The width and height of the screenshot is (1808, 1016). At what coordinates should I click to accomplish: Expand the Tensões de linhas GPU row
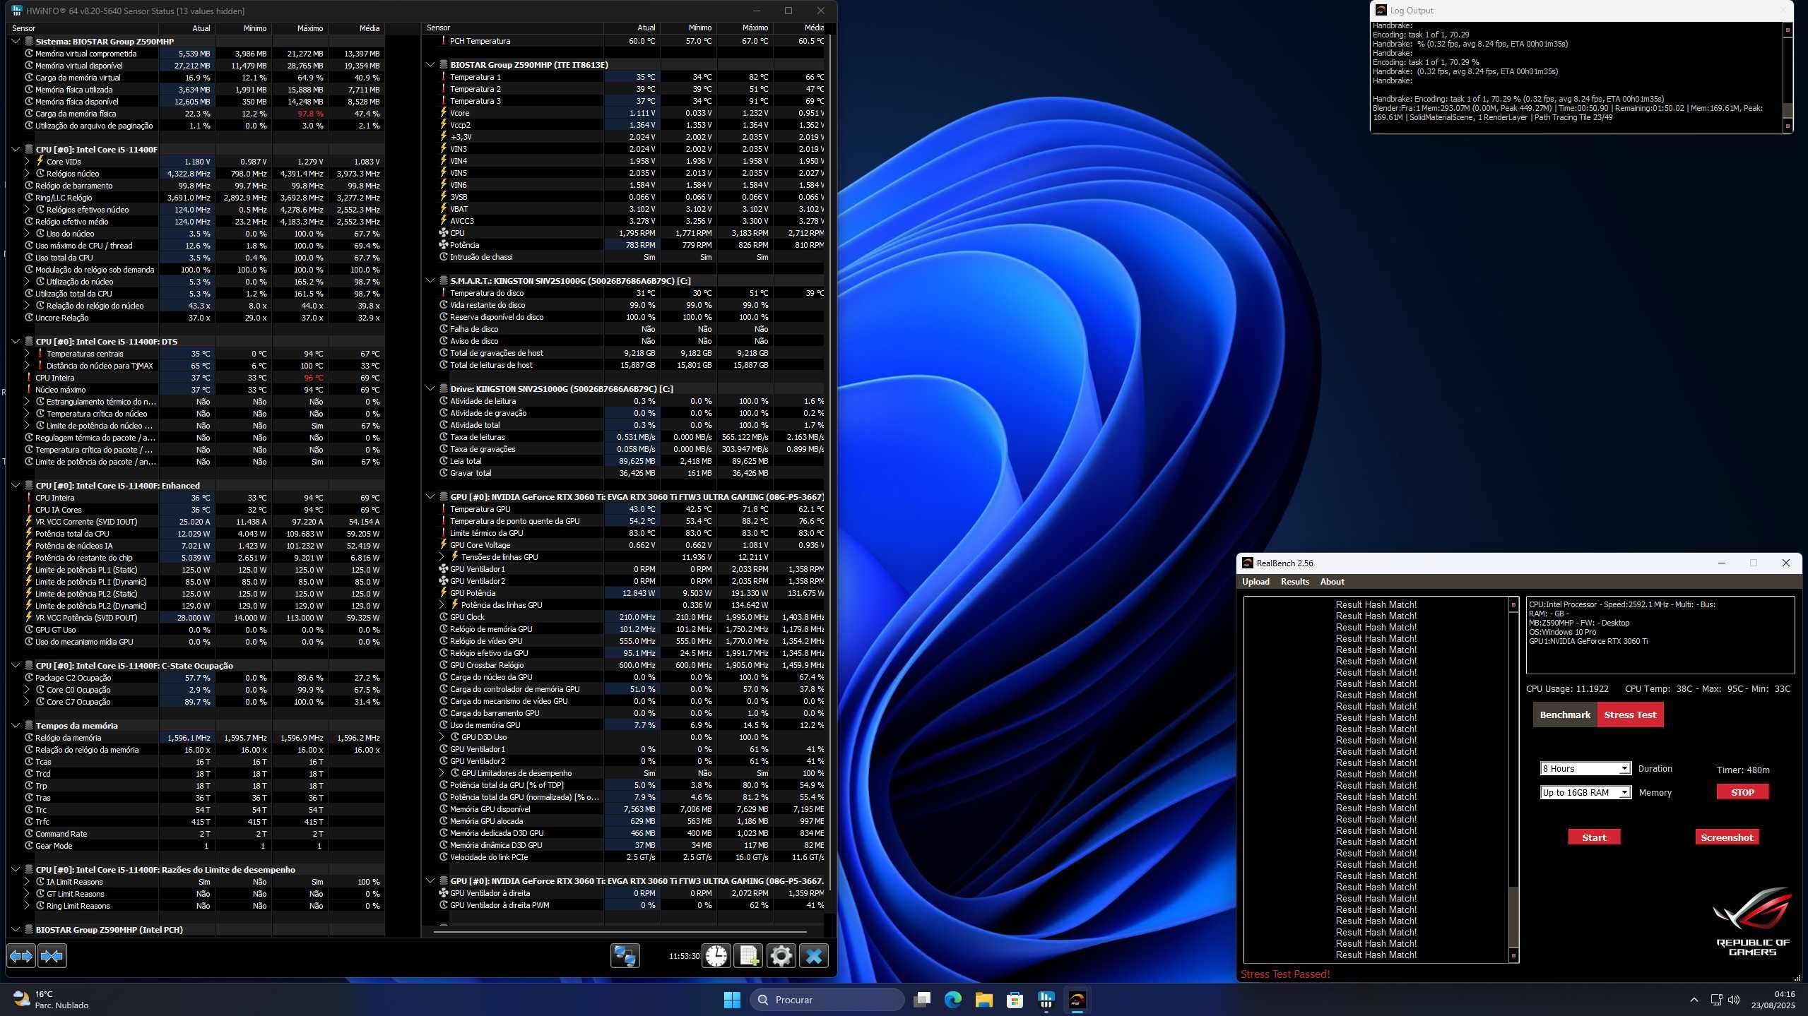442,557
